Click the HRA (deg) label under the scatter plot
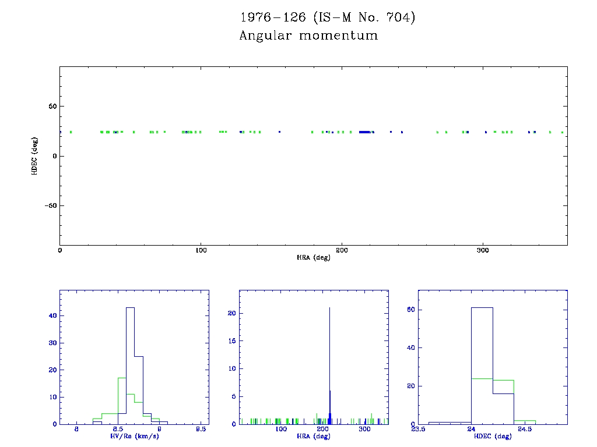Image resolution: width=597 pixels, height=447 pixels. coord(313,257)
